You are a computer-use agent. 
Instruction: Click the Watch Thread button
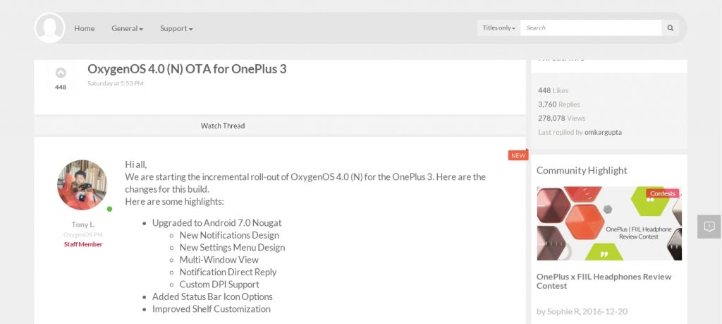[223, 126]
